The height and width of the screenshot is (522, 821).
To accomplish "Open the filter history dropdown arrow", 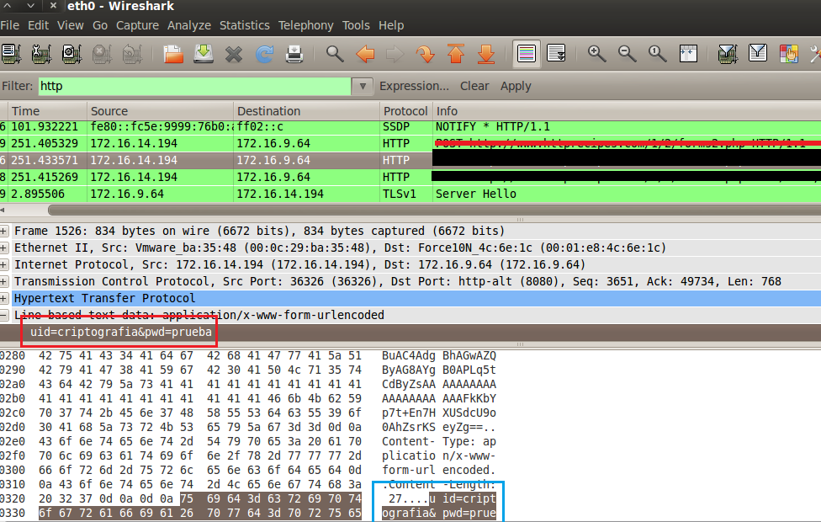I will coord(363,86).
